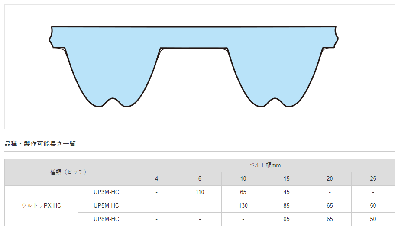Select the 種類（ピッチ） header cell
Viewport: 398px width, 227px height.
point(69,172)
